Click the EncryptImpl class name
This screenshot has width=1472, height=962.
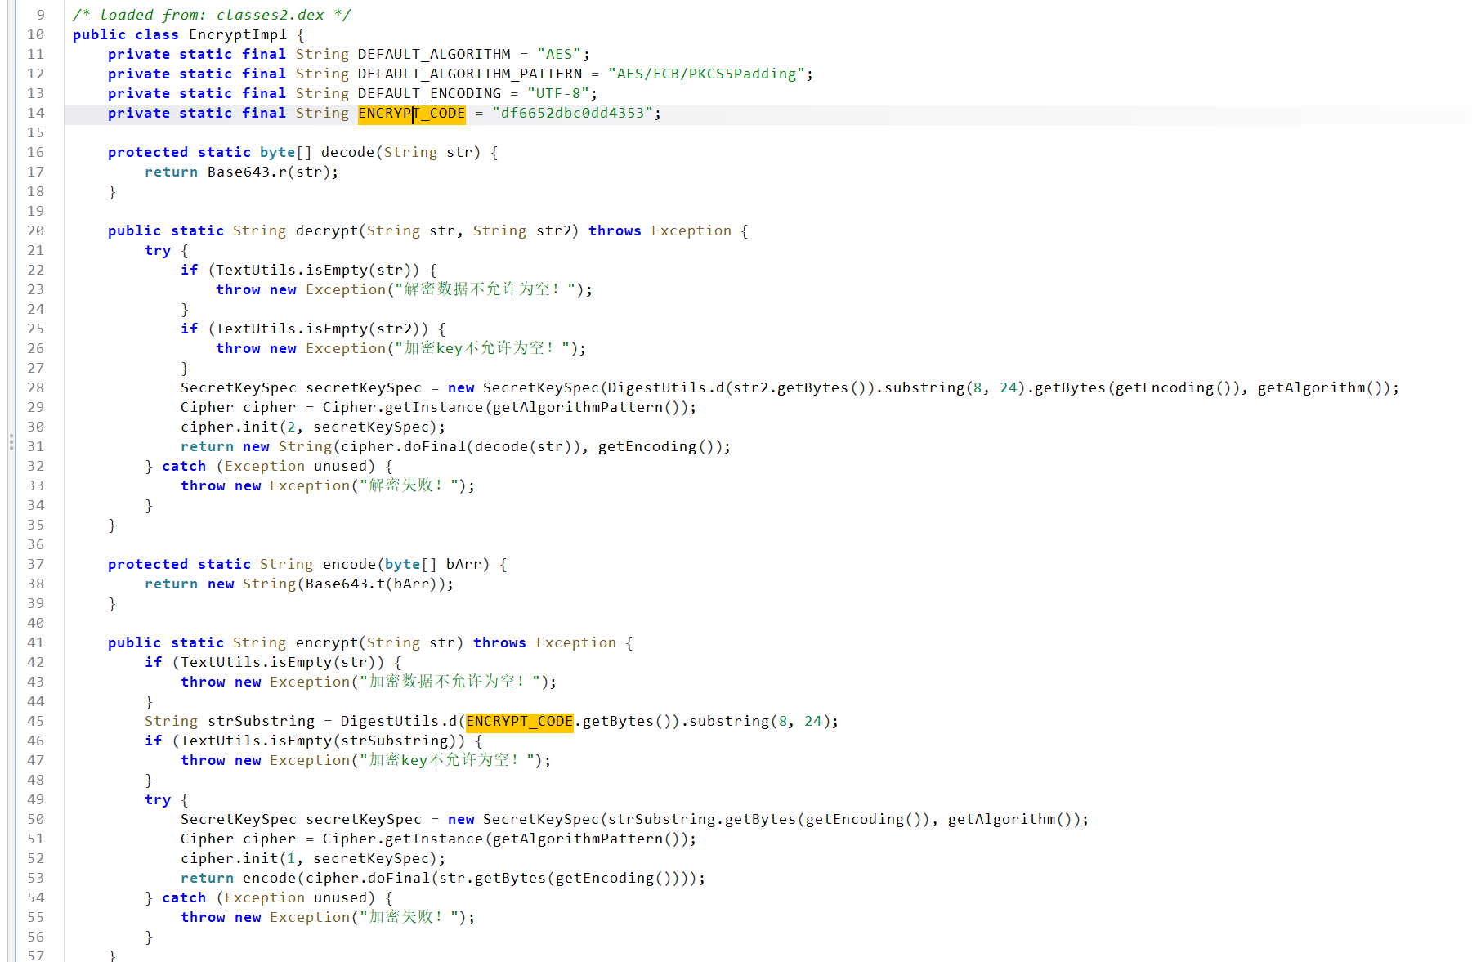237,35
